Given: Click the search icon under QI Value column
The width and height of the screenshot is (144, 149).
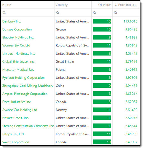Looking at the screenshot, I should click(x=95, y=13).
